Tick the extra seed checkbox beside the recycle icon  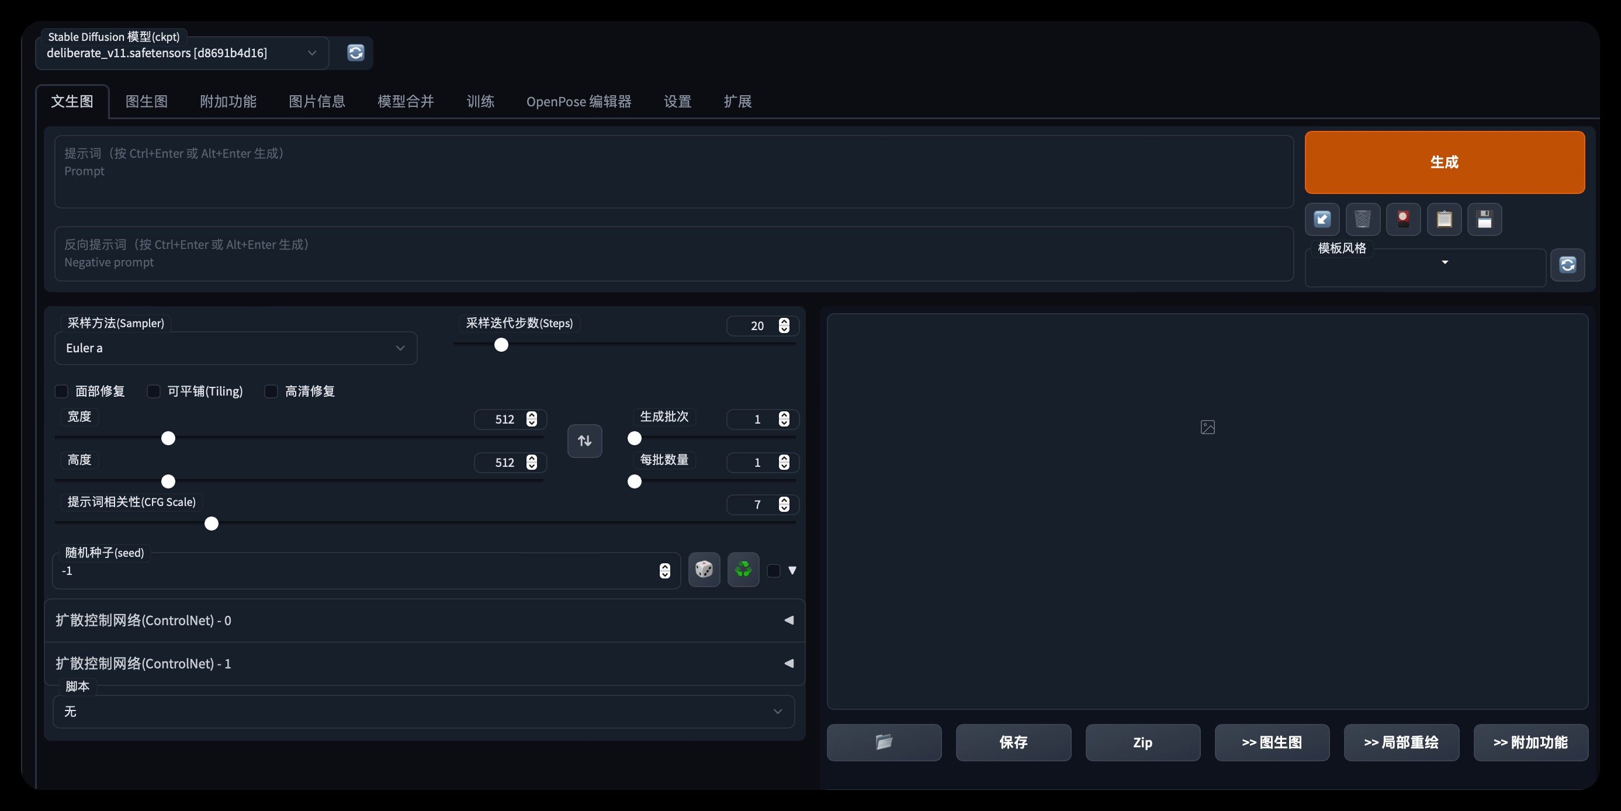[x=774, y=571]
